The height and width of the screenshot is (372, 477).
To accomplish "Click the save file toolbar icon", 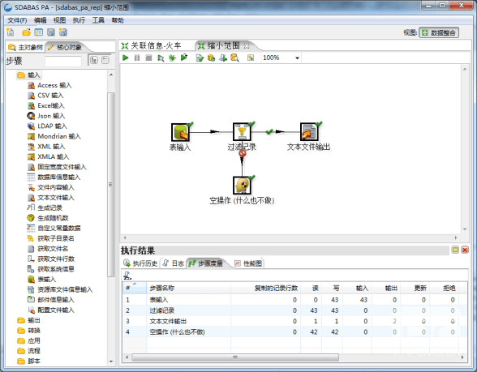I will pos(51,32).
